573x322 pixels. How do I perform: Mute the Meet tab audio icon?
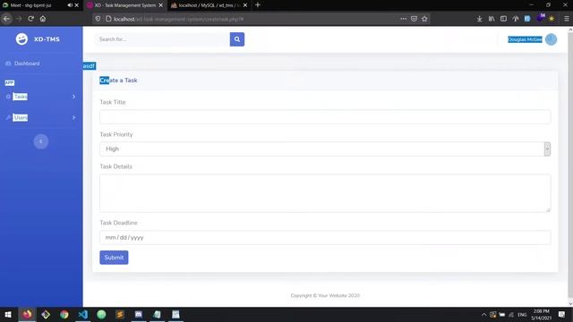(x=70, y=5)
